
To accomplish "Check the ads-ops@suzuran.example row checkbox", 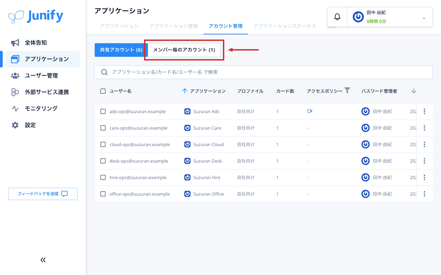I will coord(103,111).
